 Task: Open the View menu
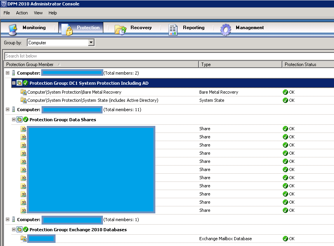38,13
